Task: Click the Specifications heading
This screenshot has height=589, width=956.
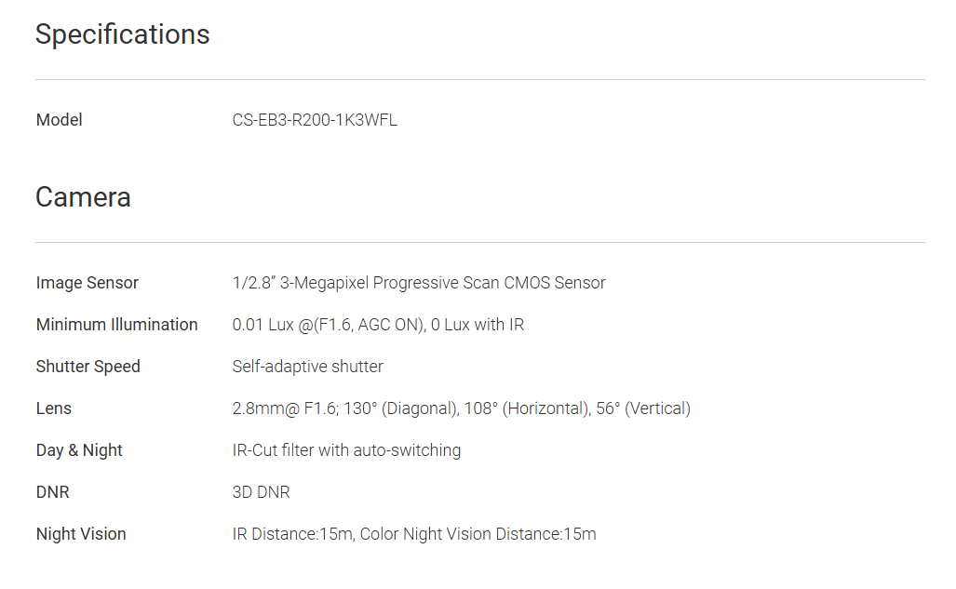Action: point(122,34)
